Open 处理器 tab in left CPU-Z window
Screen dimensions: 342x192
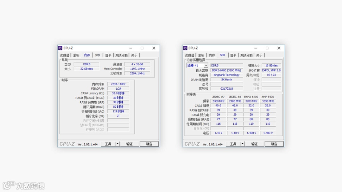click(x=65, y=55)
